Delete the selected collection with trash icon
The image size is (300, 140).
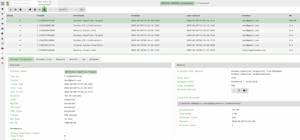20,9
